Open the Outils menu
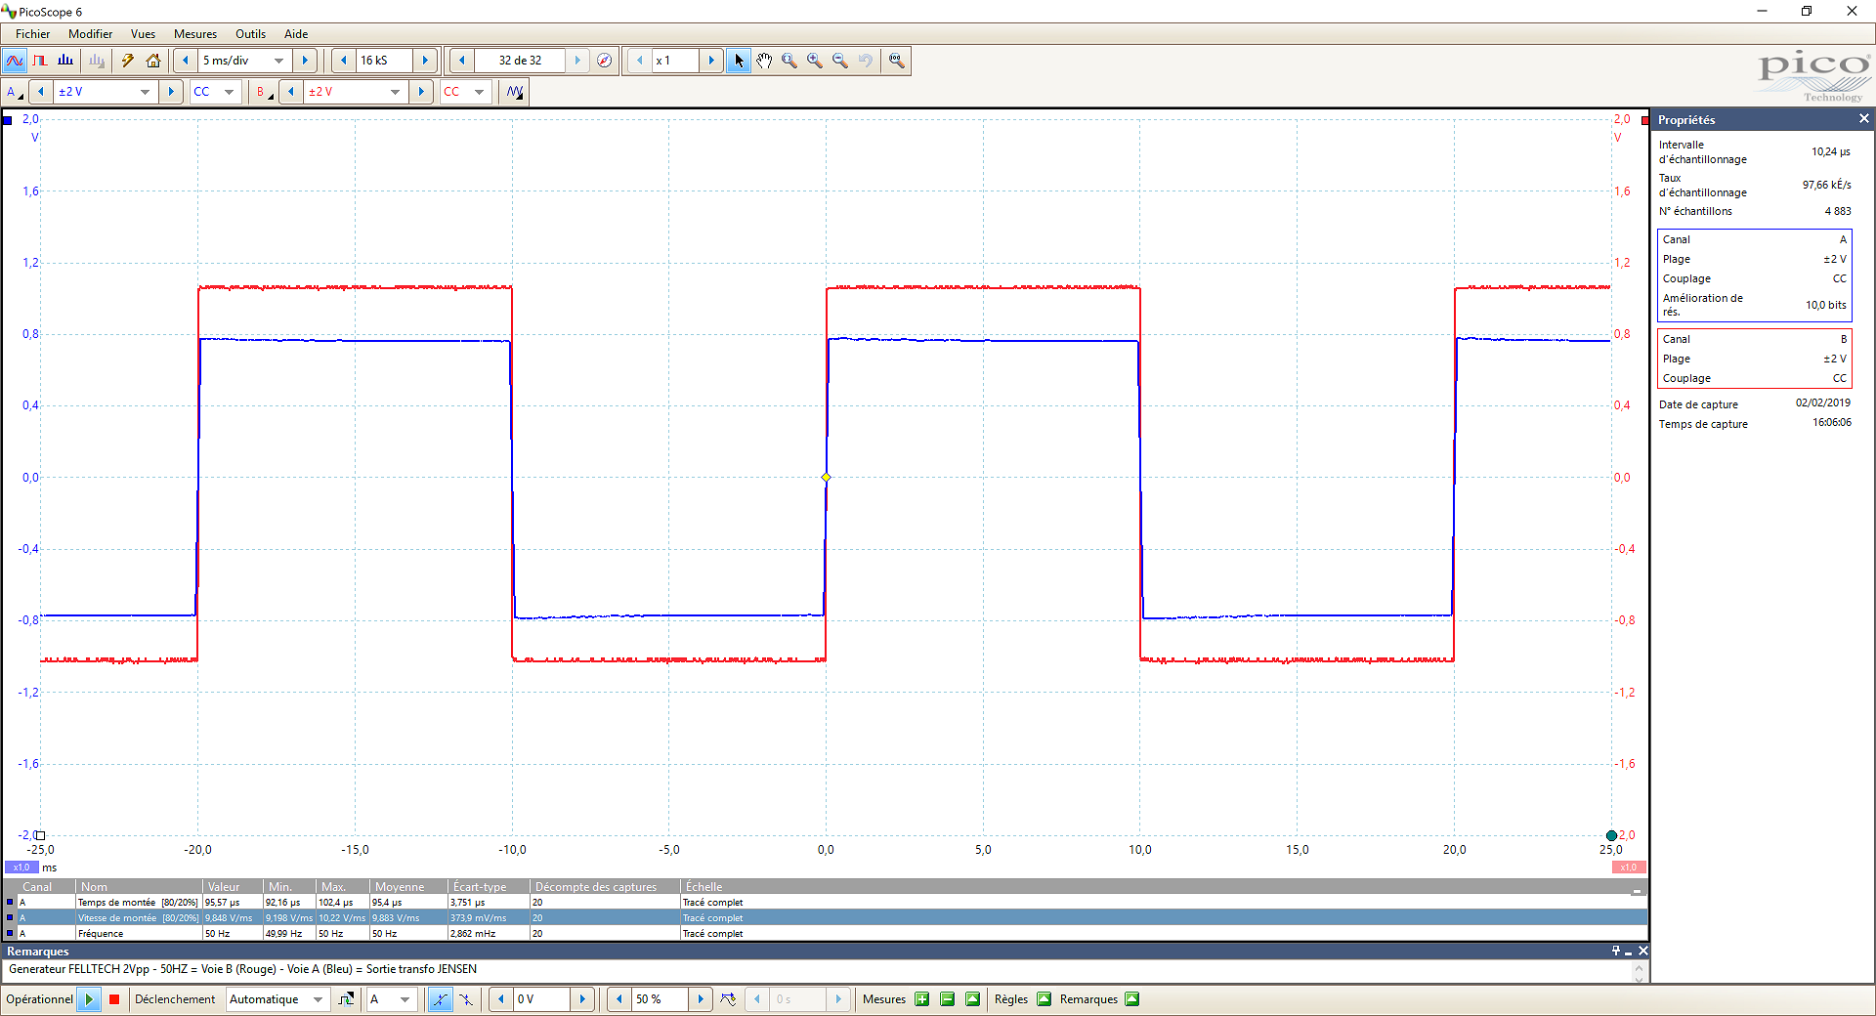Viewport: 1876px width, 1016px height. (x=250, y=34)
